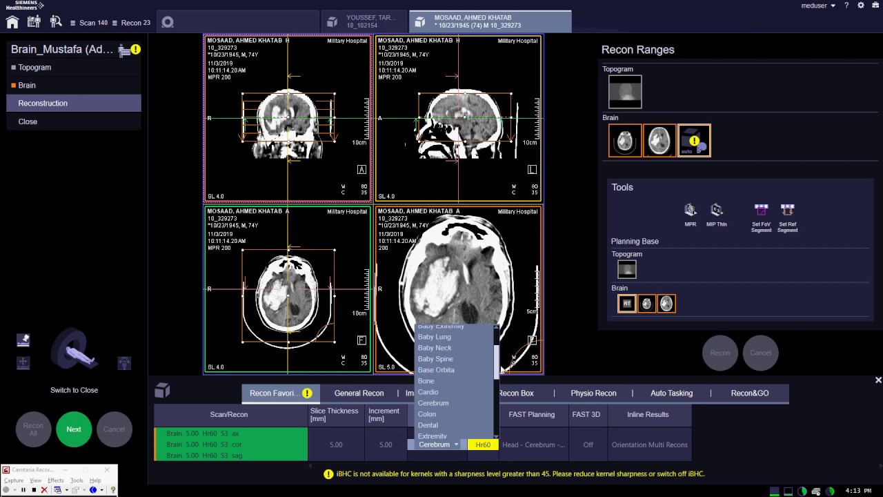
Task: Select the MPR tool
Action: pos(691,213)
